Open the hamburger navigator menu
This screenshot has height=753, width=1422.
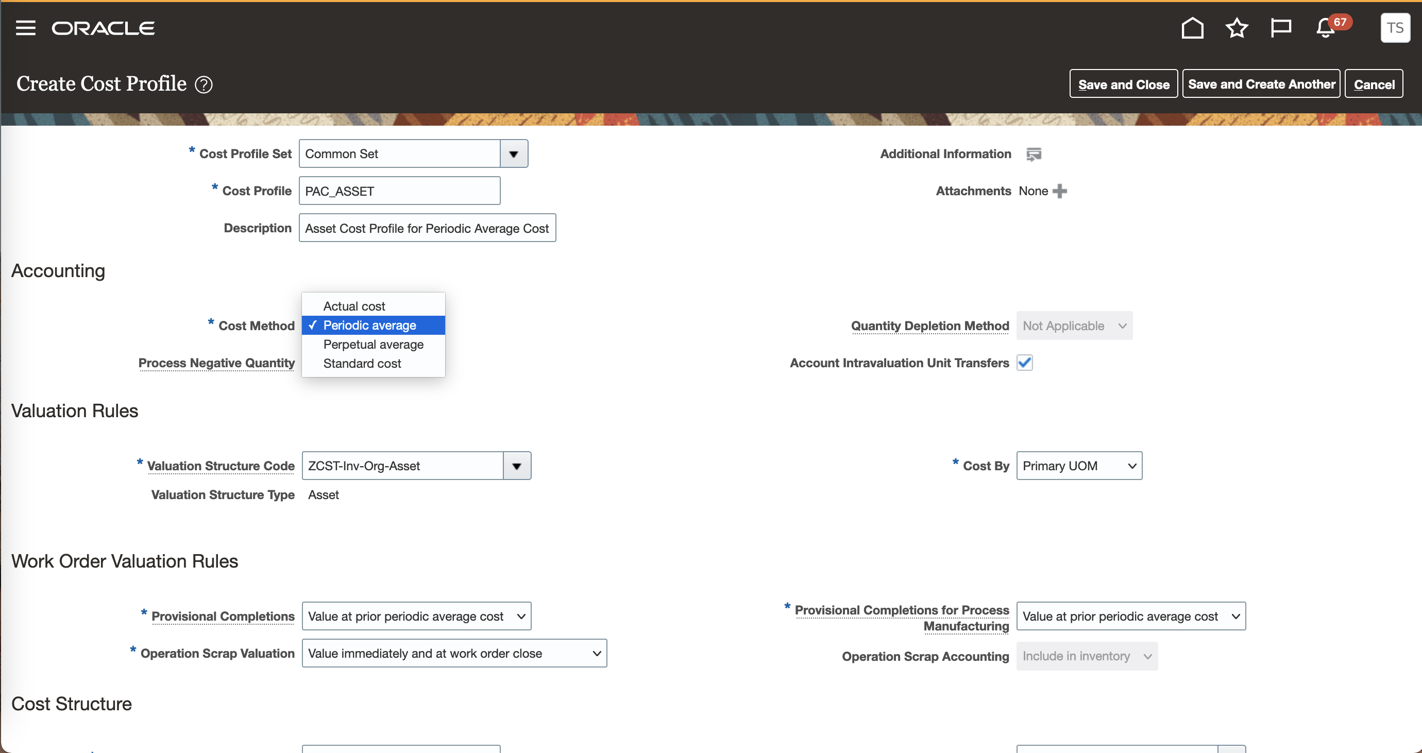coord(25,28)
